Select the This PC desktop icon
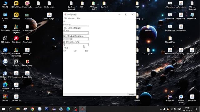The image size is (200, 112). click(x=5, y=5)
